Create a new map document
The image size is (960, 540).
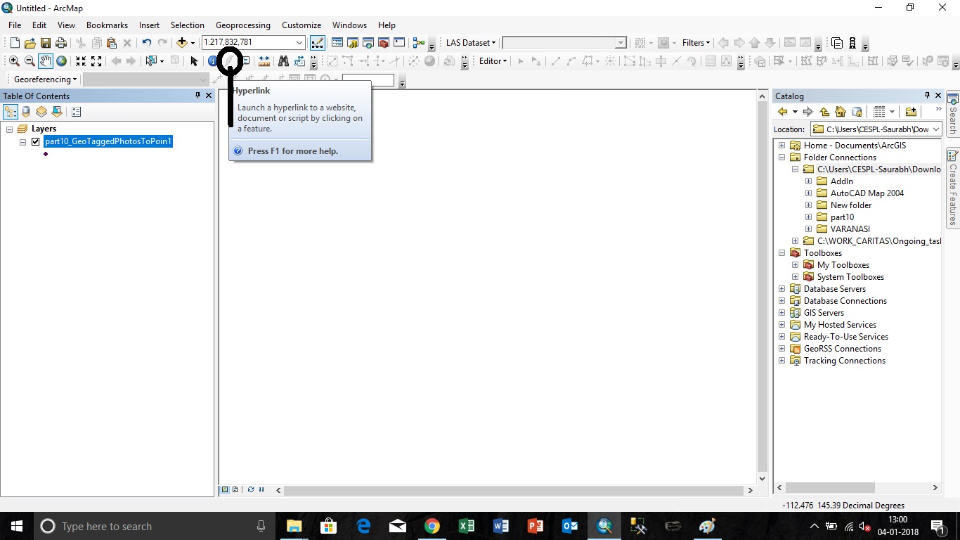(x=15, y=43)
